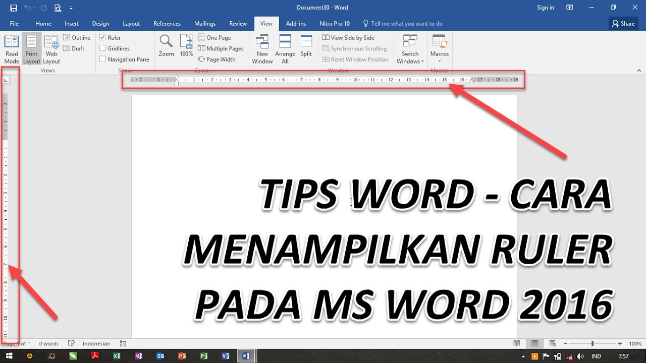Image resolution: width=646 pixels, height=363 pixels.
Task: Open Excel from the taskbar
Action: click(117, 356)
